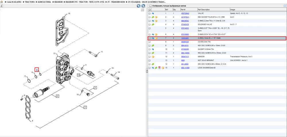
Task: Click 'Transmission Pressure, Incl 3' usage text
Action: (x=241, y=57)
